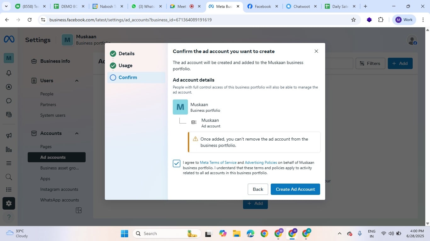
Task: Open the Help question mark icon
Action: [8, 217]
